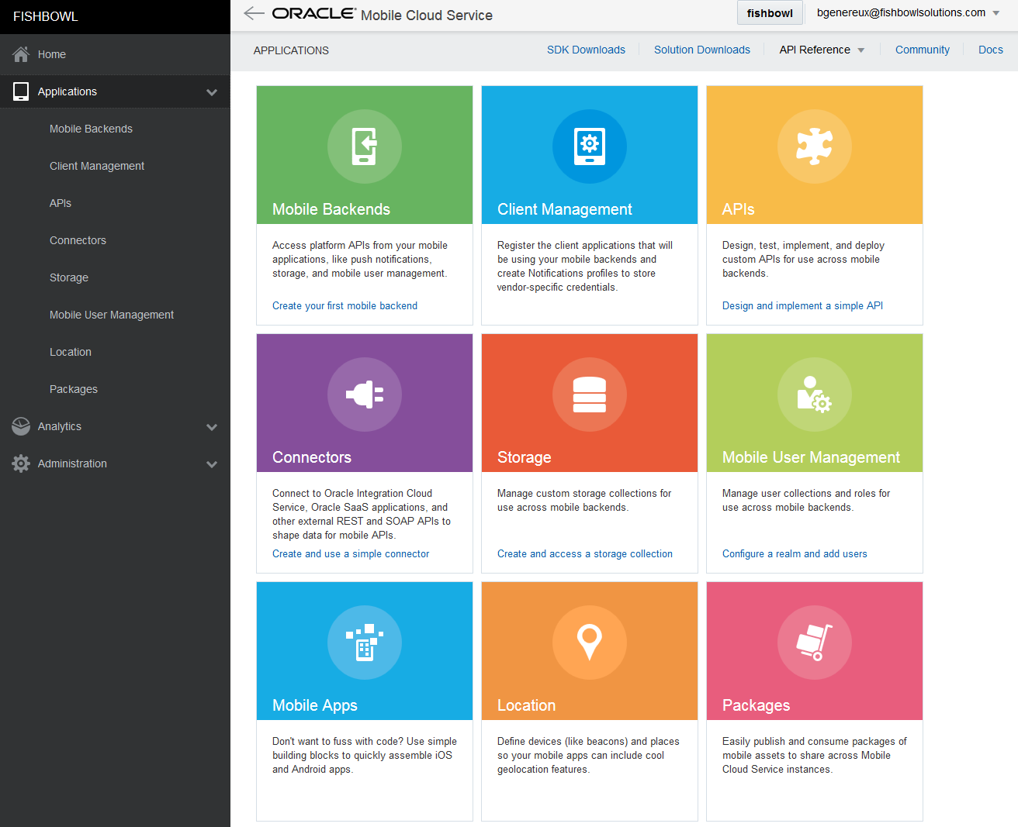The width and height of the screenshot is (1018, 827).
Task: Open the Mobile Backends tile icon
Action: click(365, 146)
